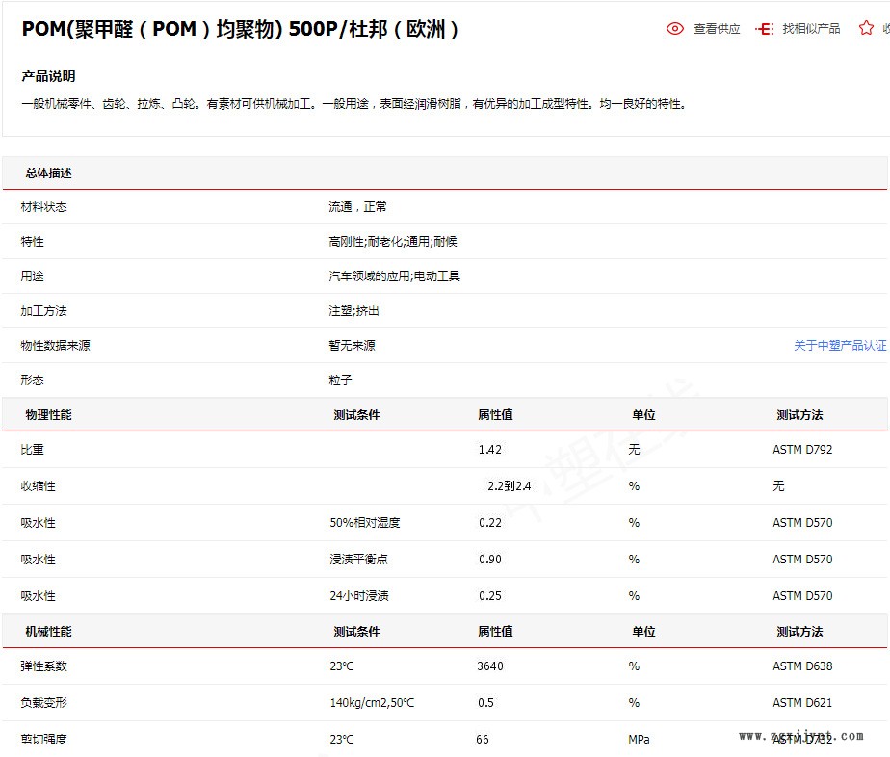Click ASTM D621 in the 负载变形 row
The image size is (890, 757).
pos(802,702)
